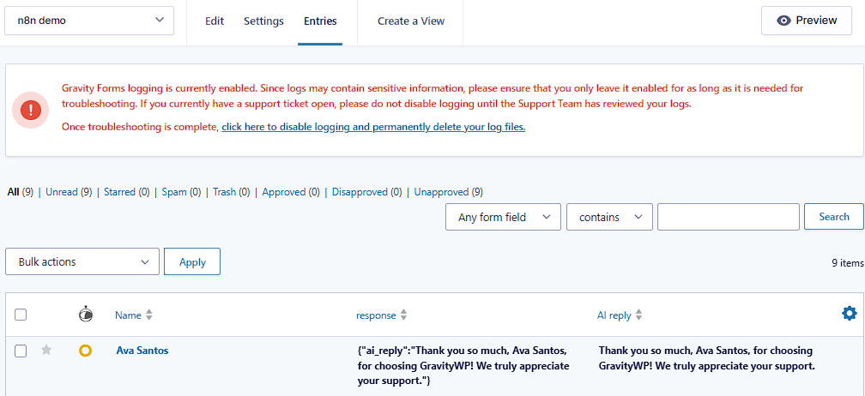Expand the Bulk actions dropdown
The width and height of the screenshot is (865, 396).
click(x=82, y=261)
